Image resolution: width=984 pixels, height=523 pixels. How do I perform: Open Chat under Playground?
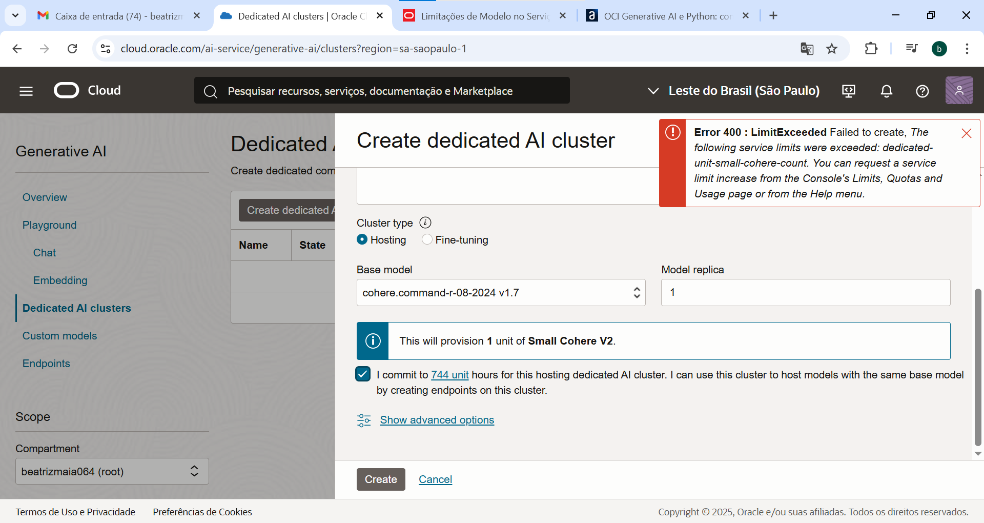45,253
